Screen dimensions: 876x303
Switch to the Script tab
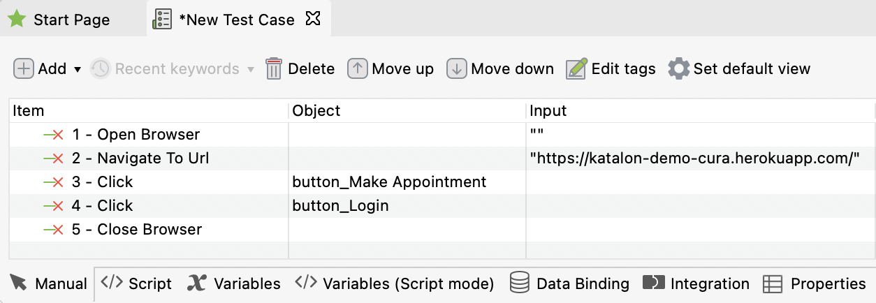[137, 283]
